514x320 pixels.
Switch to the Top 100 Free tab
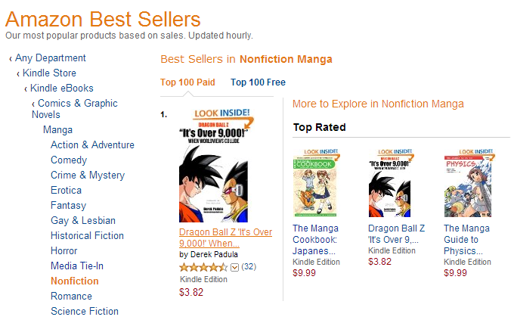pos(258,82)
